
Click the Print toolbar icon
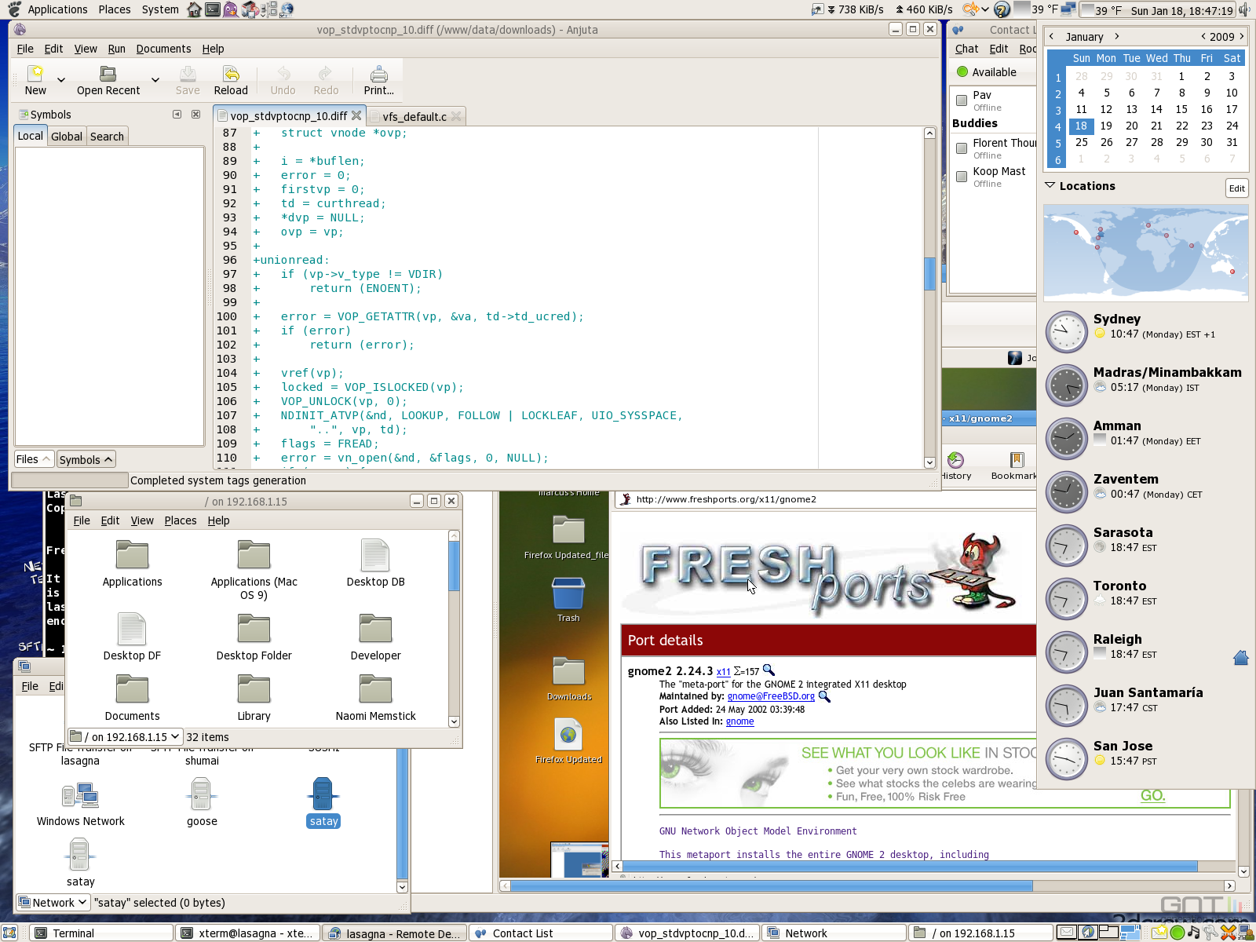pos(378,75)
